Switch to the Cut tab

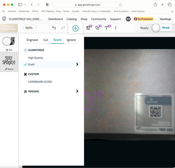[46, 40]
